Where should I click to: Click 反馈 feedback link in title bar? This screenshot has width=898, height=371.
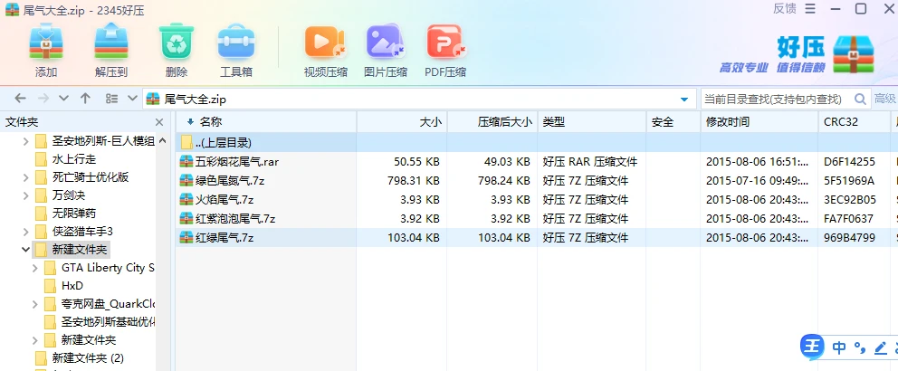pyautogui.click(x=785, y=8)
